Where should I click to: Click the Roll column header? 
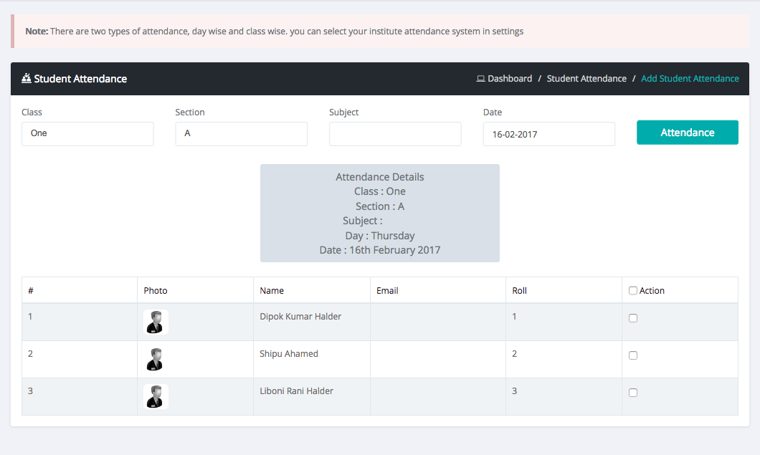pos(519,291)
